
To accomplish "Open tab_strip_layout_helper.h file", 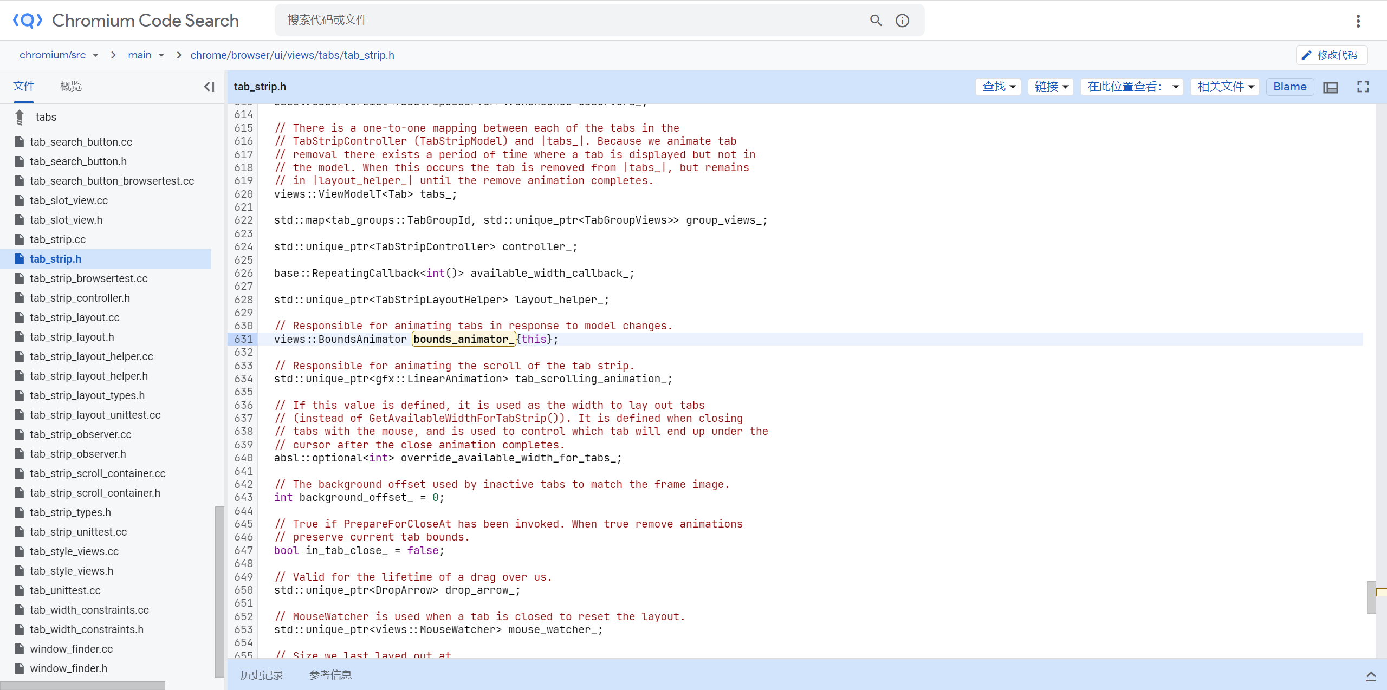I will pyautogui.click(x=88, y=376).
